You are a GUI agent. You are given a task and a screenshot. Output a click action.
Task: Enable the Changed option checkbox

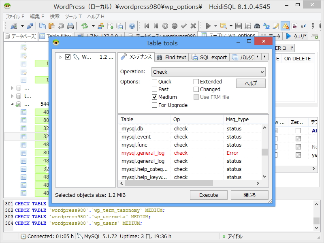pos(196,89)
